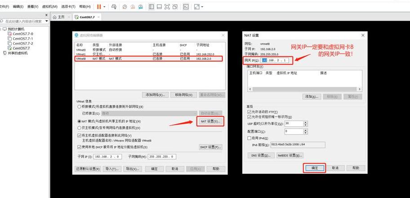Screen dimensions: 410x198
Task: Click 添加网络(E)... button
Action: click(x=155, y=95)
